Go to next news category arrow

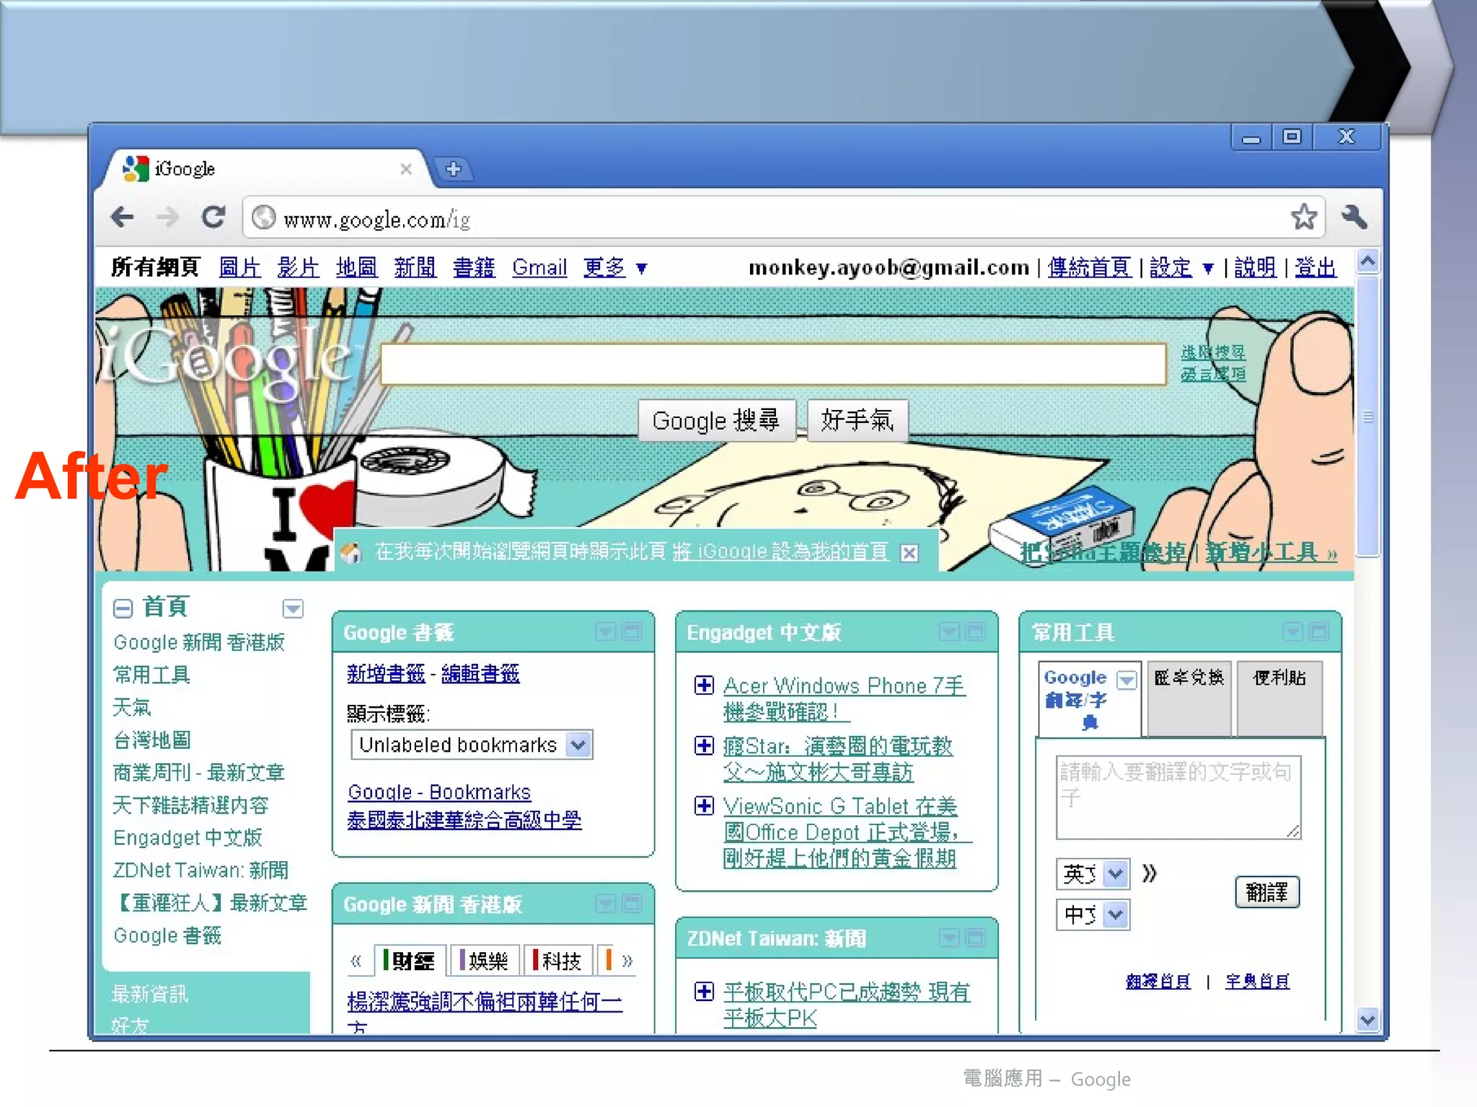coord(627,961)
